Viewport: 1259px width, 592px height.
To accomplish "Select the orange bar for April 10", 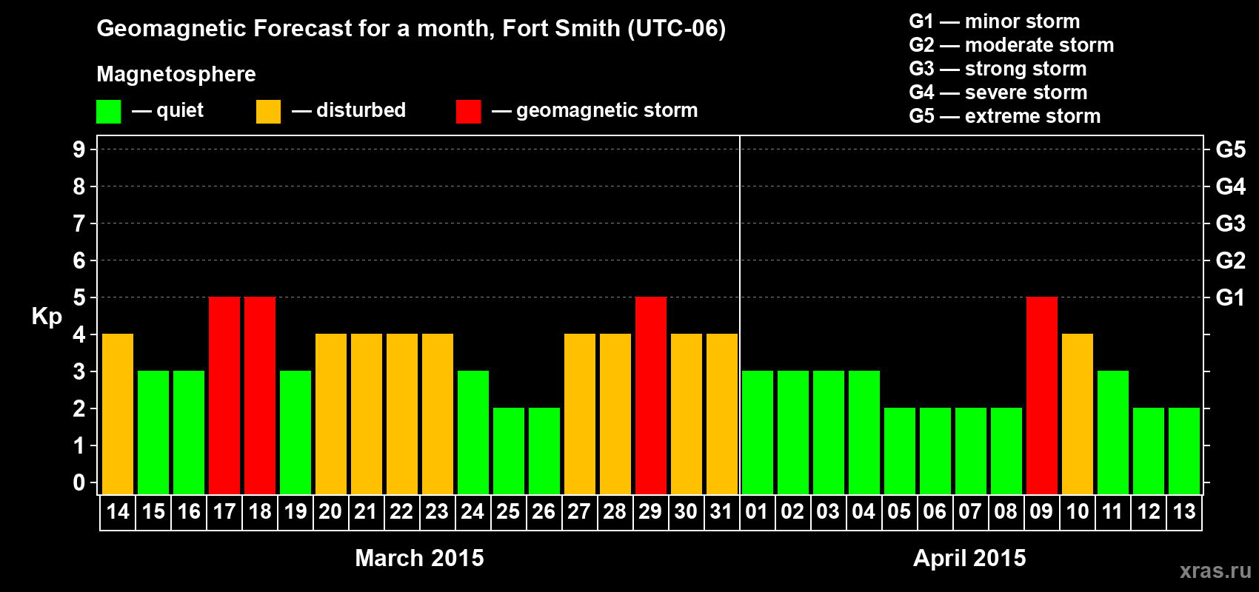I will (x=1078, y=414).
